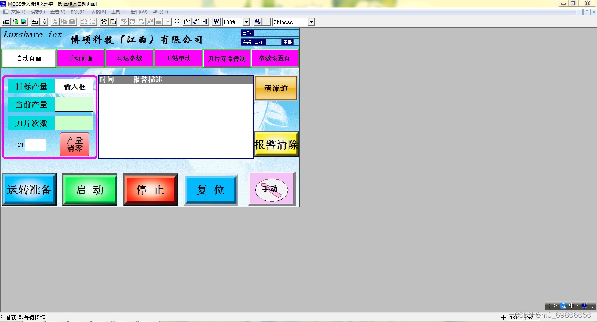Click the horizontal lines alignment icon
This screenshot has width=597, height=322.
point(159,22)
